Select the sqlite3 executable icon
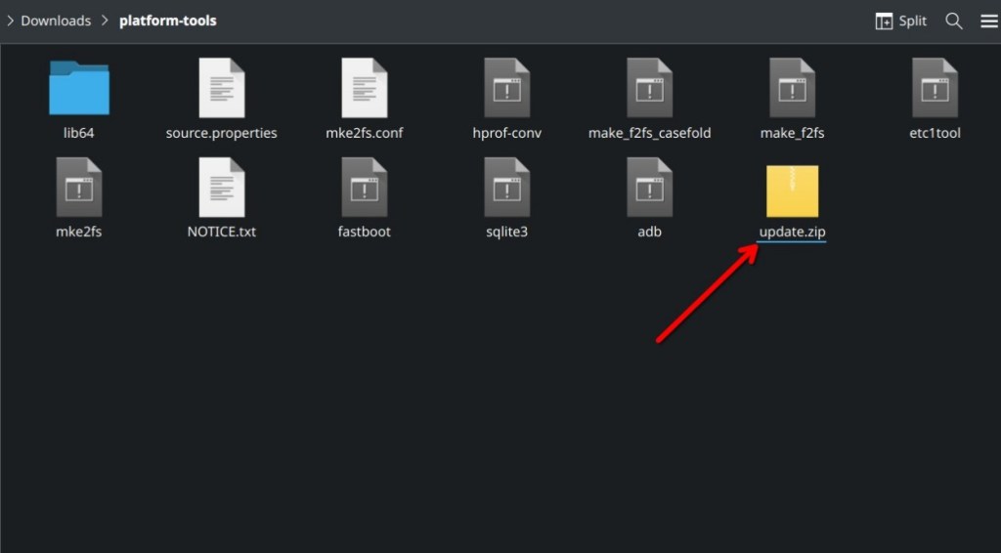 pyautogui.click(x=507, y=188)
